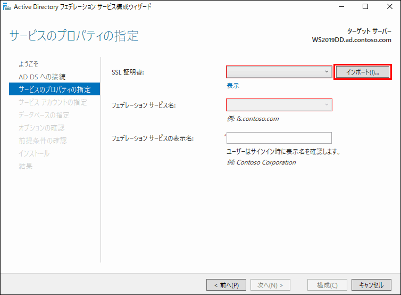The image size is (401, 295).
Task: Select データベースの指定 step
Action: (44, 115)
